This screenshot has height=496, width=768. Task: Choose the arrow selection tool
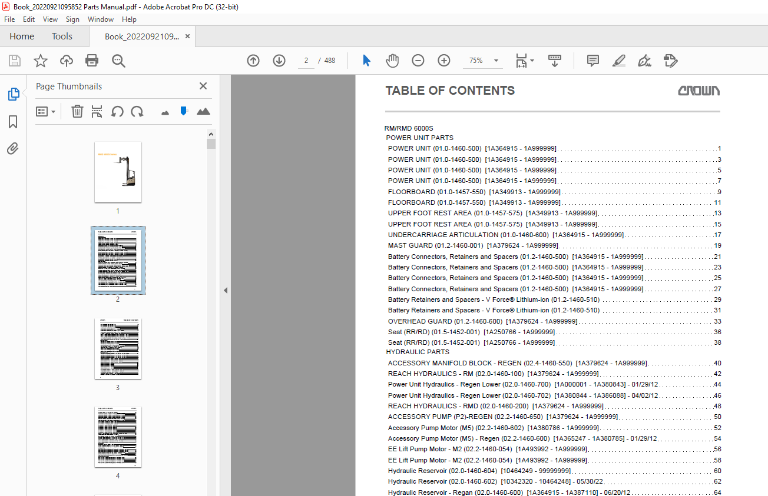click(x=366, y=61)
